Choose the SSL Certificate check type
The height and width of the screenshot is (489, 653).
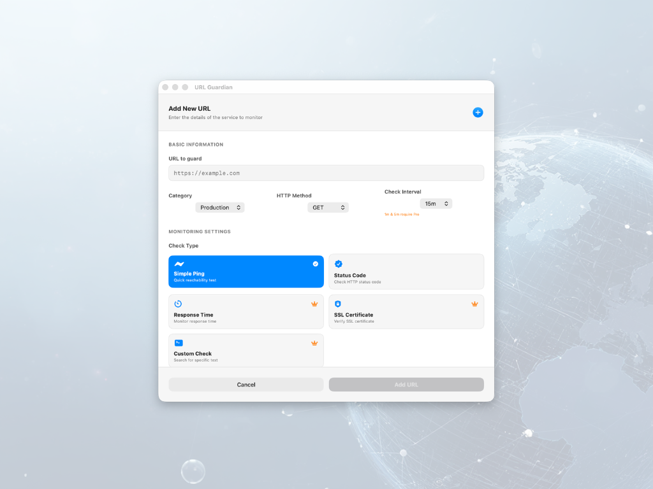[406, 311]
